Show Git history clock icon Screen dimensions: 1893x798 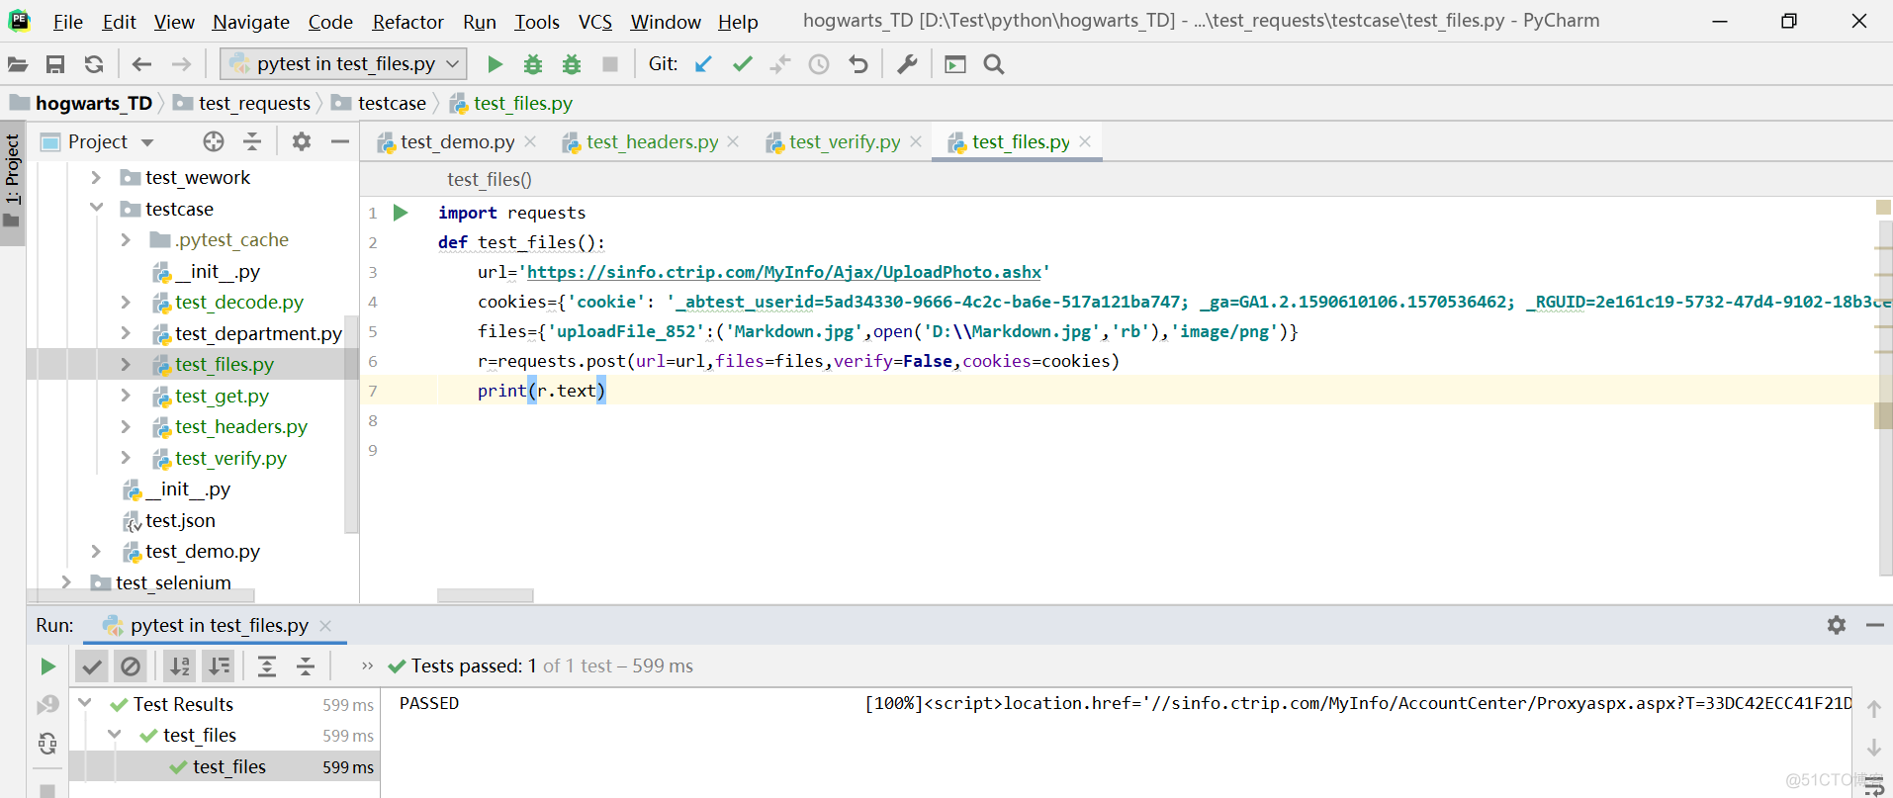click(819, 64)
